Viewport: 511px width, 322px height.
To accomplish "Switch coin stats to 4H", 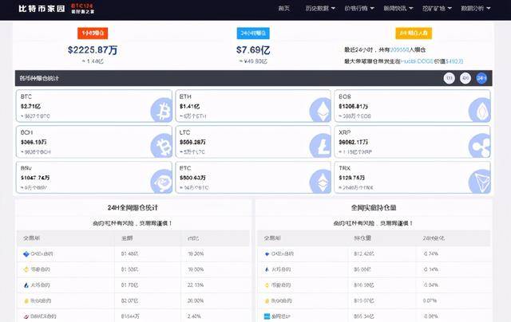I will point(465,78).
